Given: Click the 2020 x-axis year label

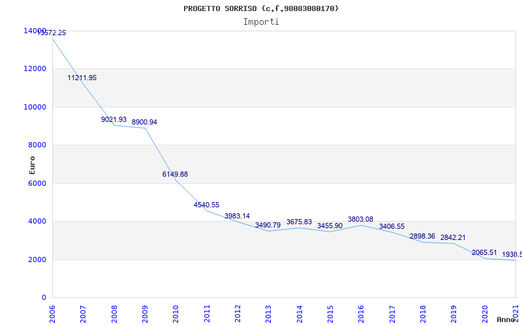Looking at the screenshot, I should tap(484, 312).
